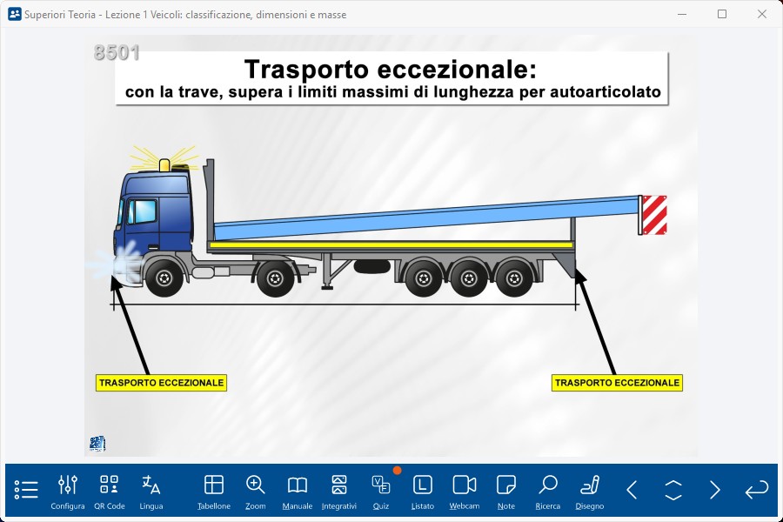Turn on the Webcam
The height and width of the screenshot is (522, 783).
pyautogui.click(x=465, y=491)
